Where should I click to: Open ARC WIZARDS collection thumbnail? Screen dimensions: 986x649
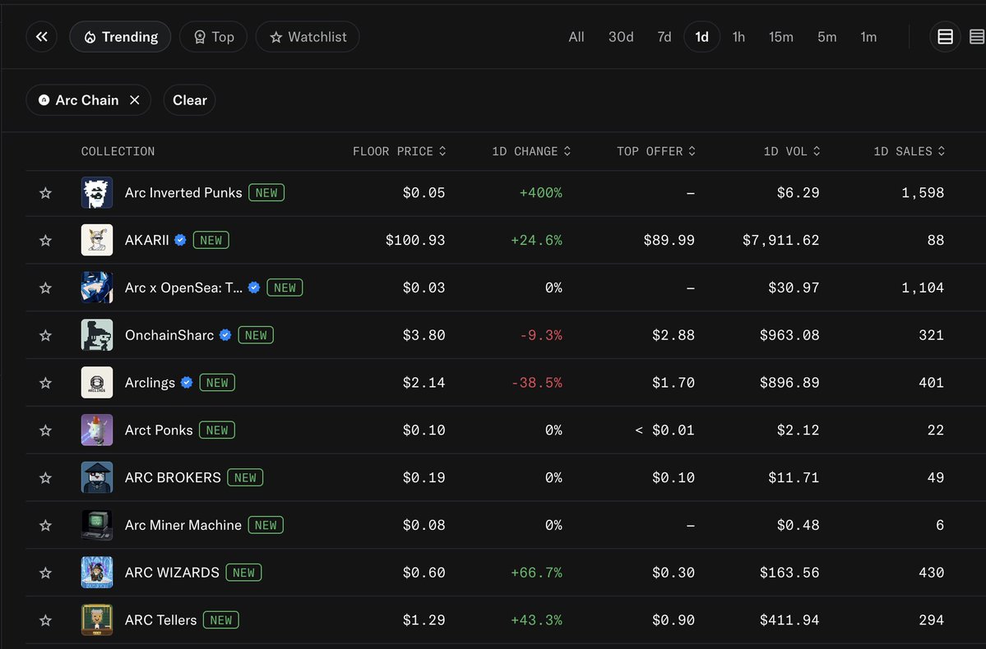(97, 573)
